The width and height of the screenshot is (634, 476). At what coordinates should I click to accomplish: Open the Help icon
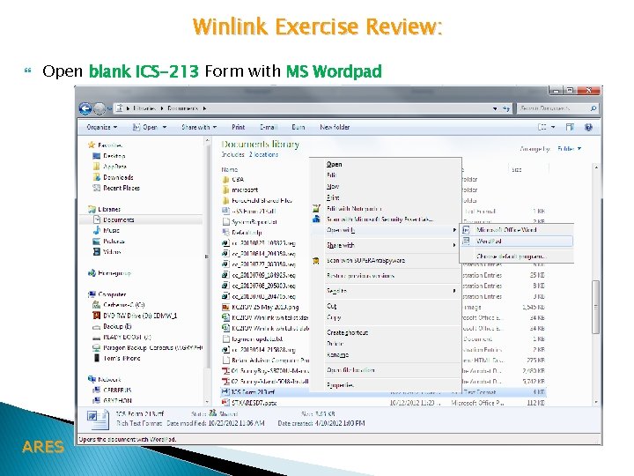[588, 127]
